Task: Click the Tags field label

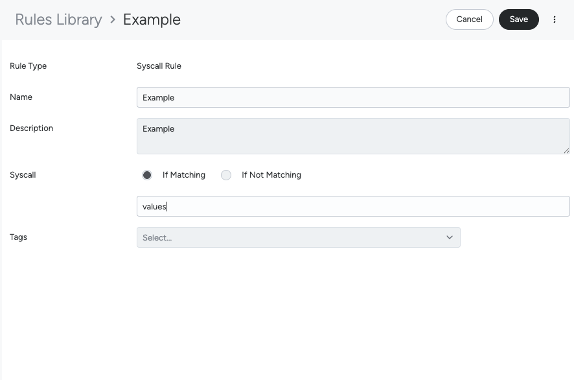Action: 18,237
